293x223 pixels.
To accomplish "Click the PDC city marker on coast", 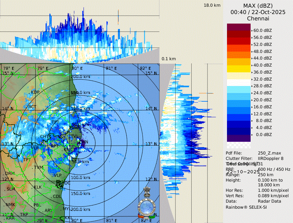I will (67, 183).
